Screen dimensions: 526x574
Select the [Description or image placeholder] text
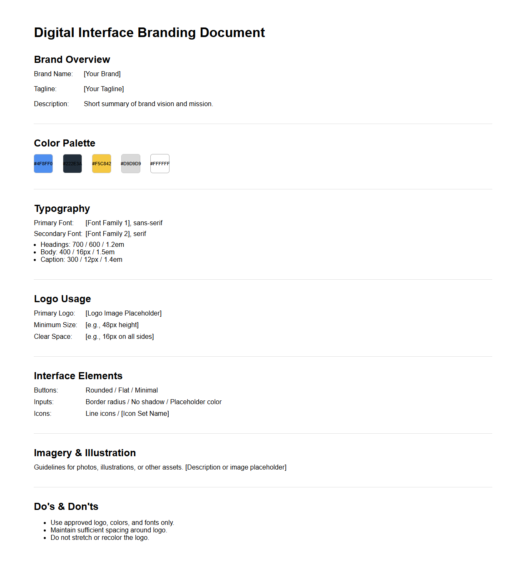[235, 467]
